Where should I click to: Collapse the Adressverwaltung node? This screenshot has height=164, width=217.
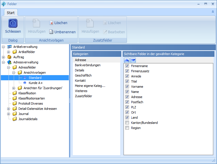3,63
